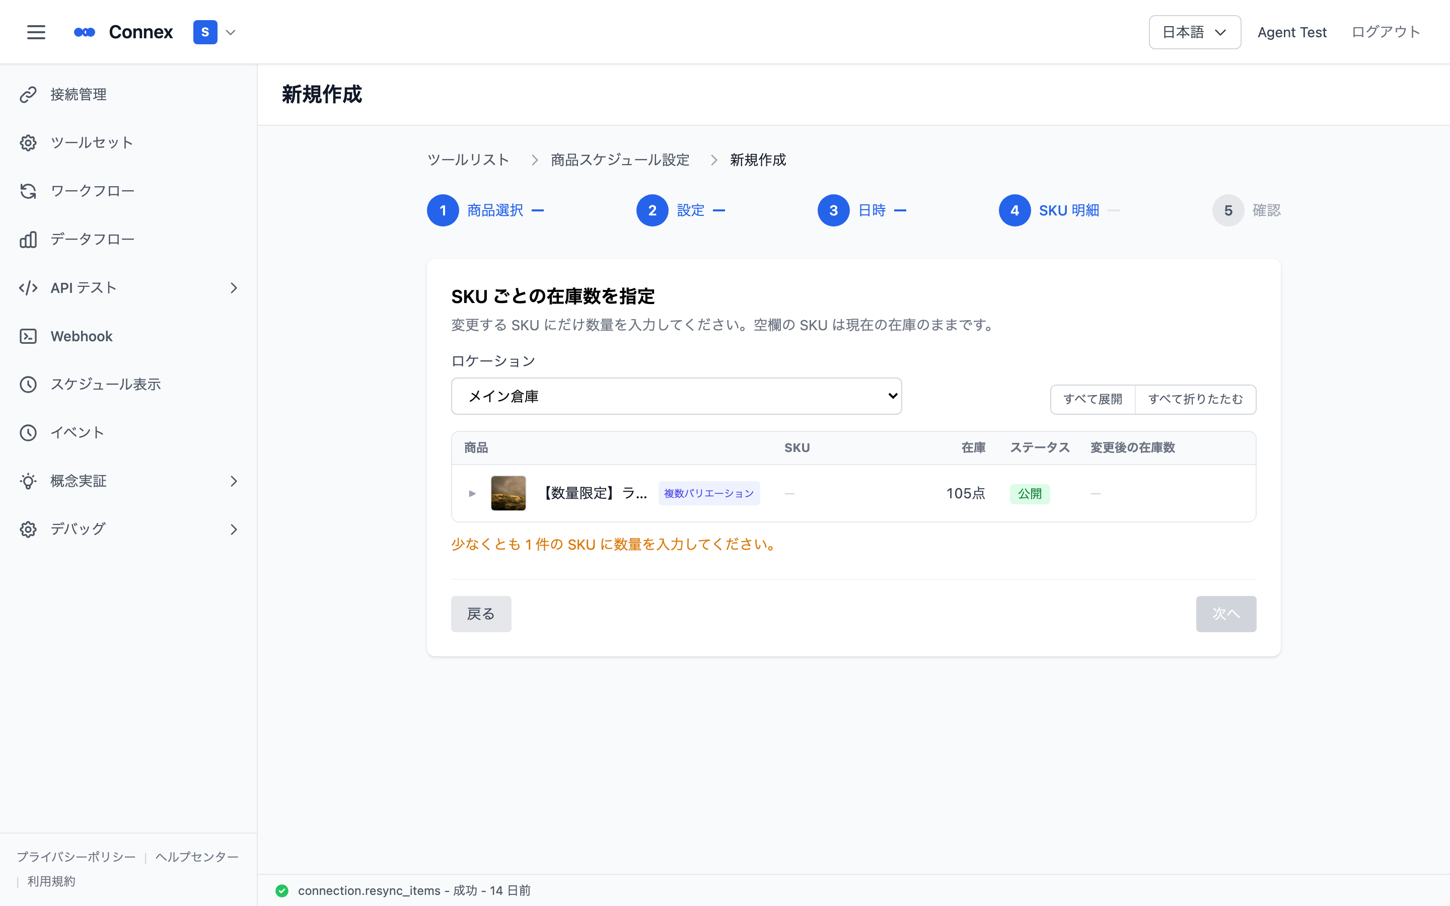Viewport: 1450px width, 906px height.
Task: Click the 戻る button
Action: tap(481, 614)
